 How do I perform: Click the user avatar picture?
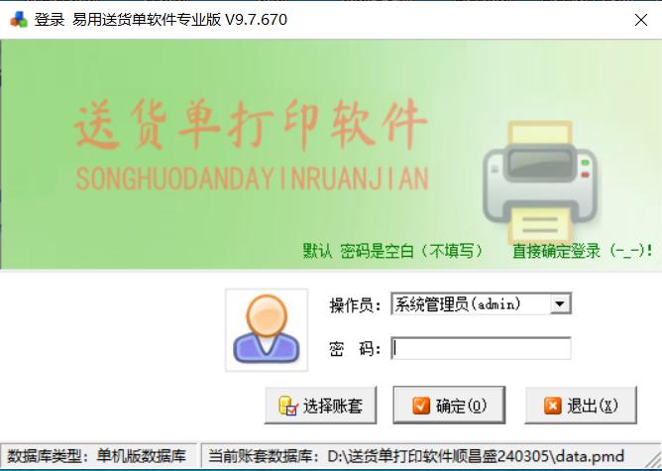tap(267, 330)
